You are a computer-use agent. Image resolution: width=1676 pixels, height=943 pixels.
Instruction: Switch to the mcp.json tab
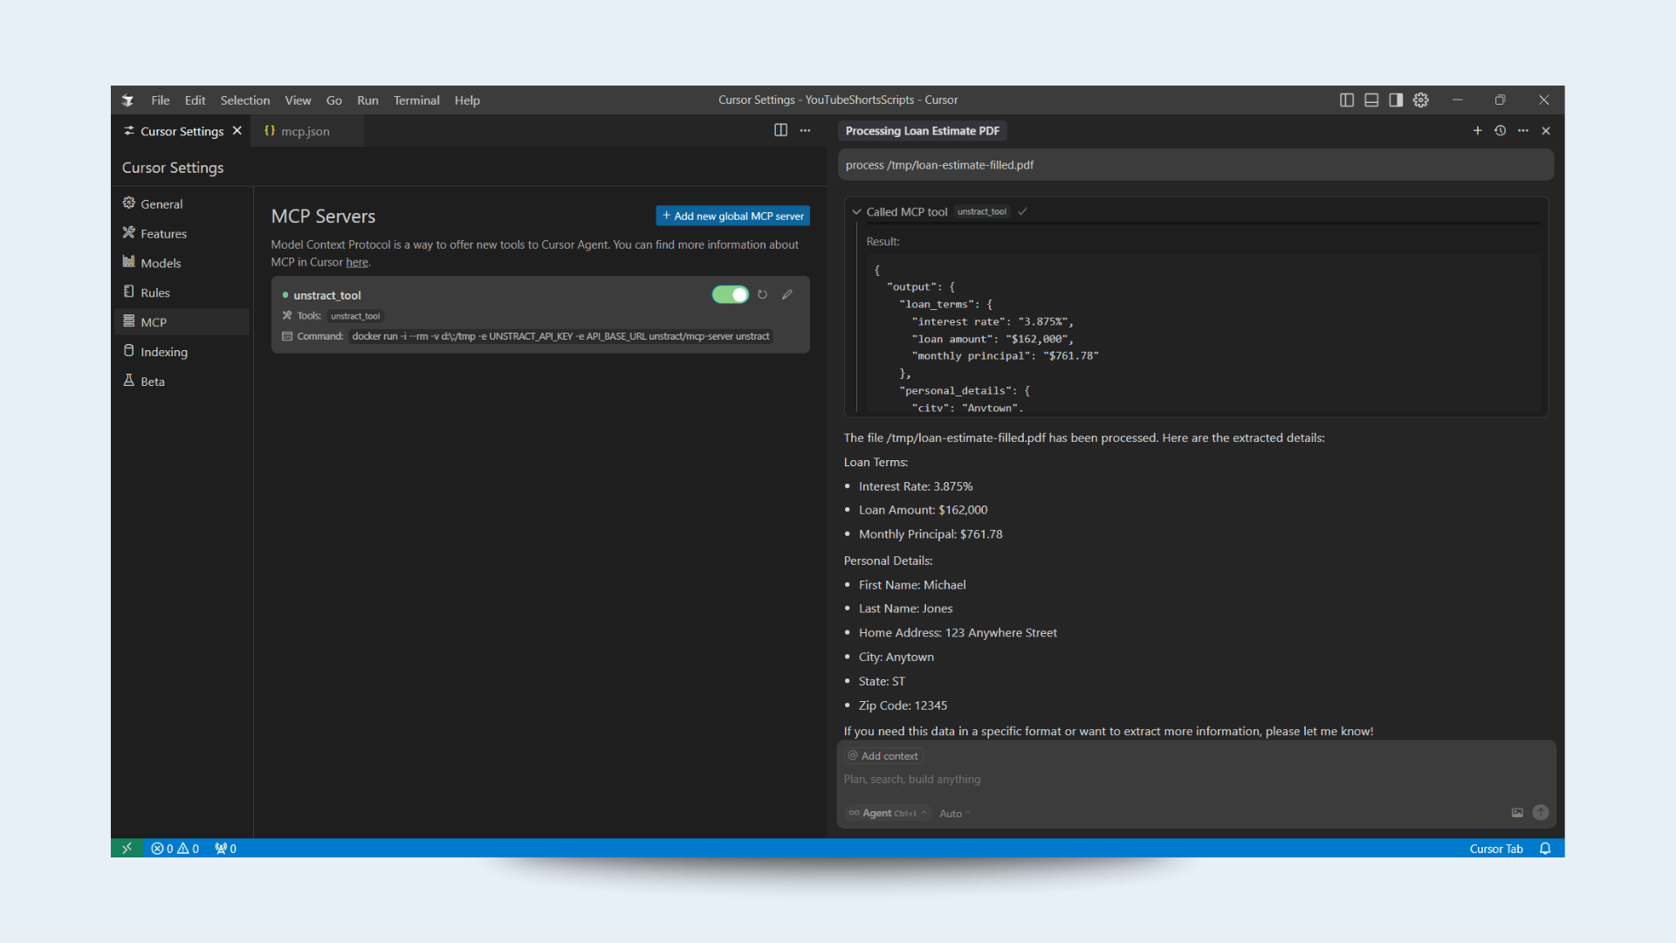tap(305, 131)
